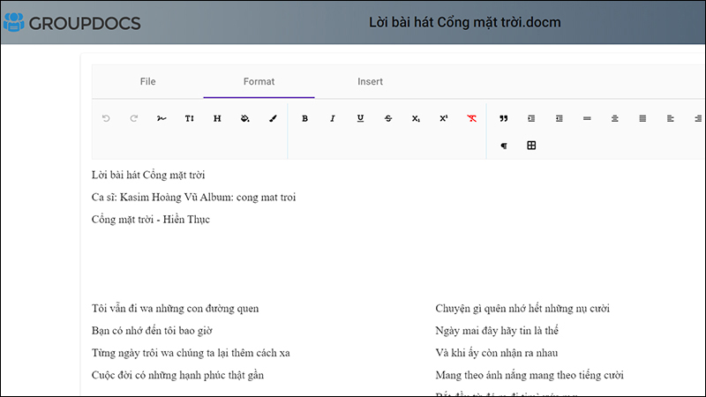This screenshot has width=706, height=397.
Task: Click the paragraph mark icon
Action: point(503,146)
